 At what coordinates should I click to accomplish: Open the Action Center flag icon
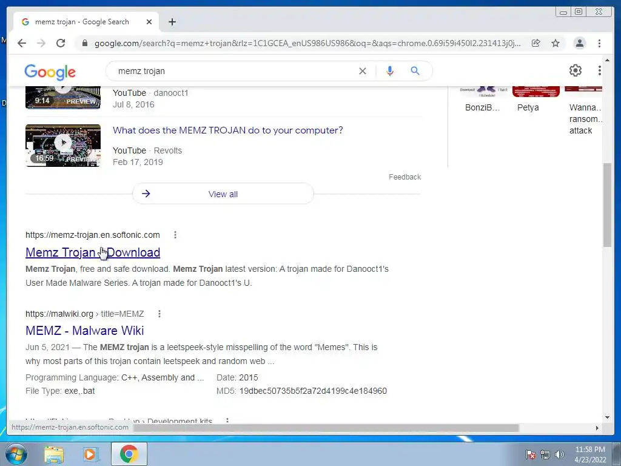[531, 454]
